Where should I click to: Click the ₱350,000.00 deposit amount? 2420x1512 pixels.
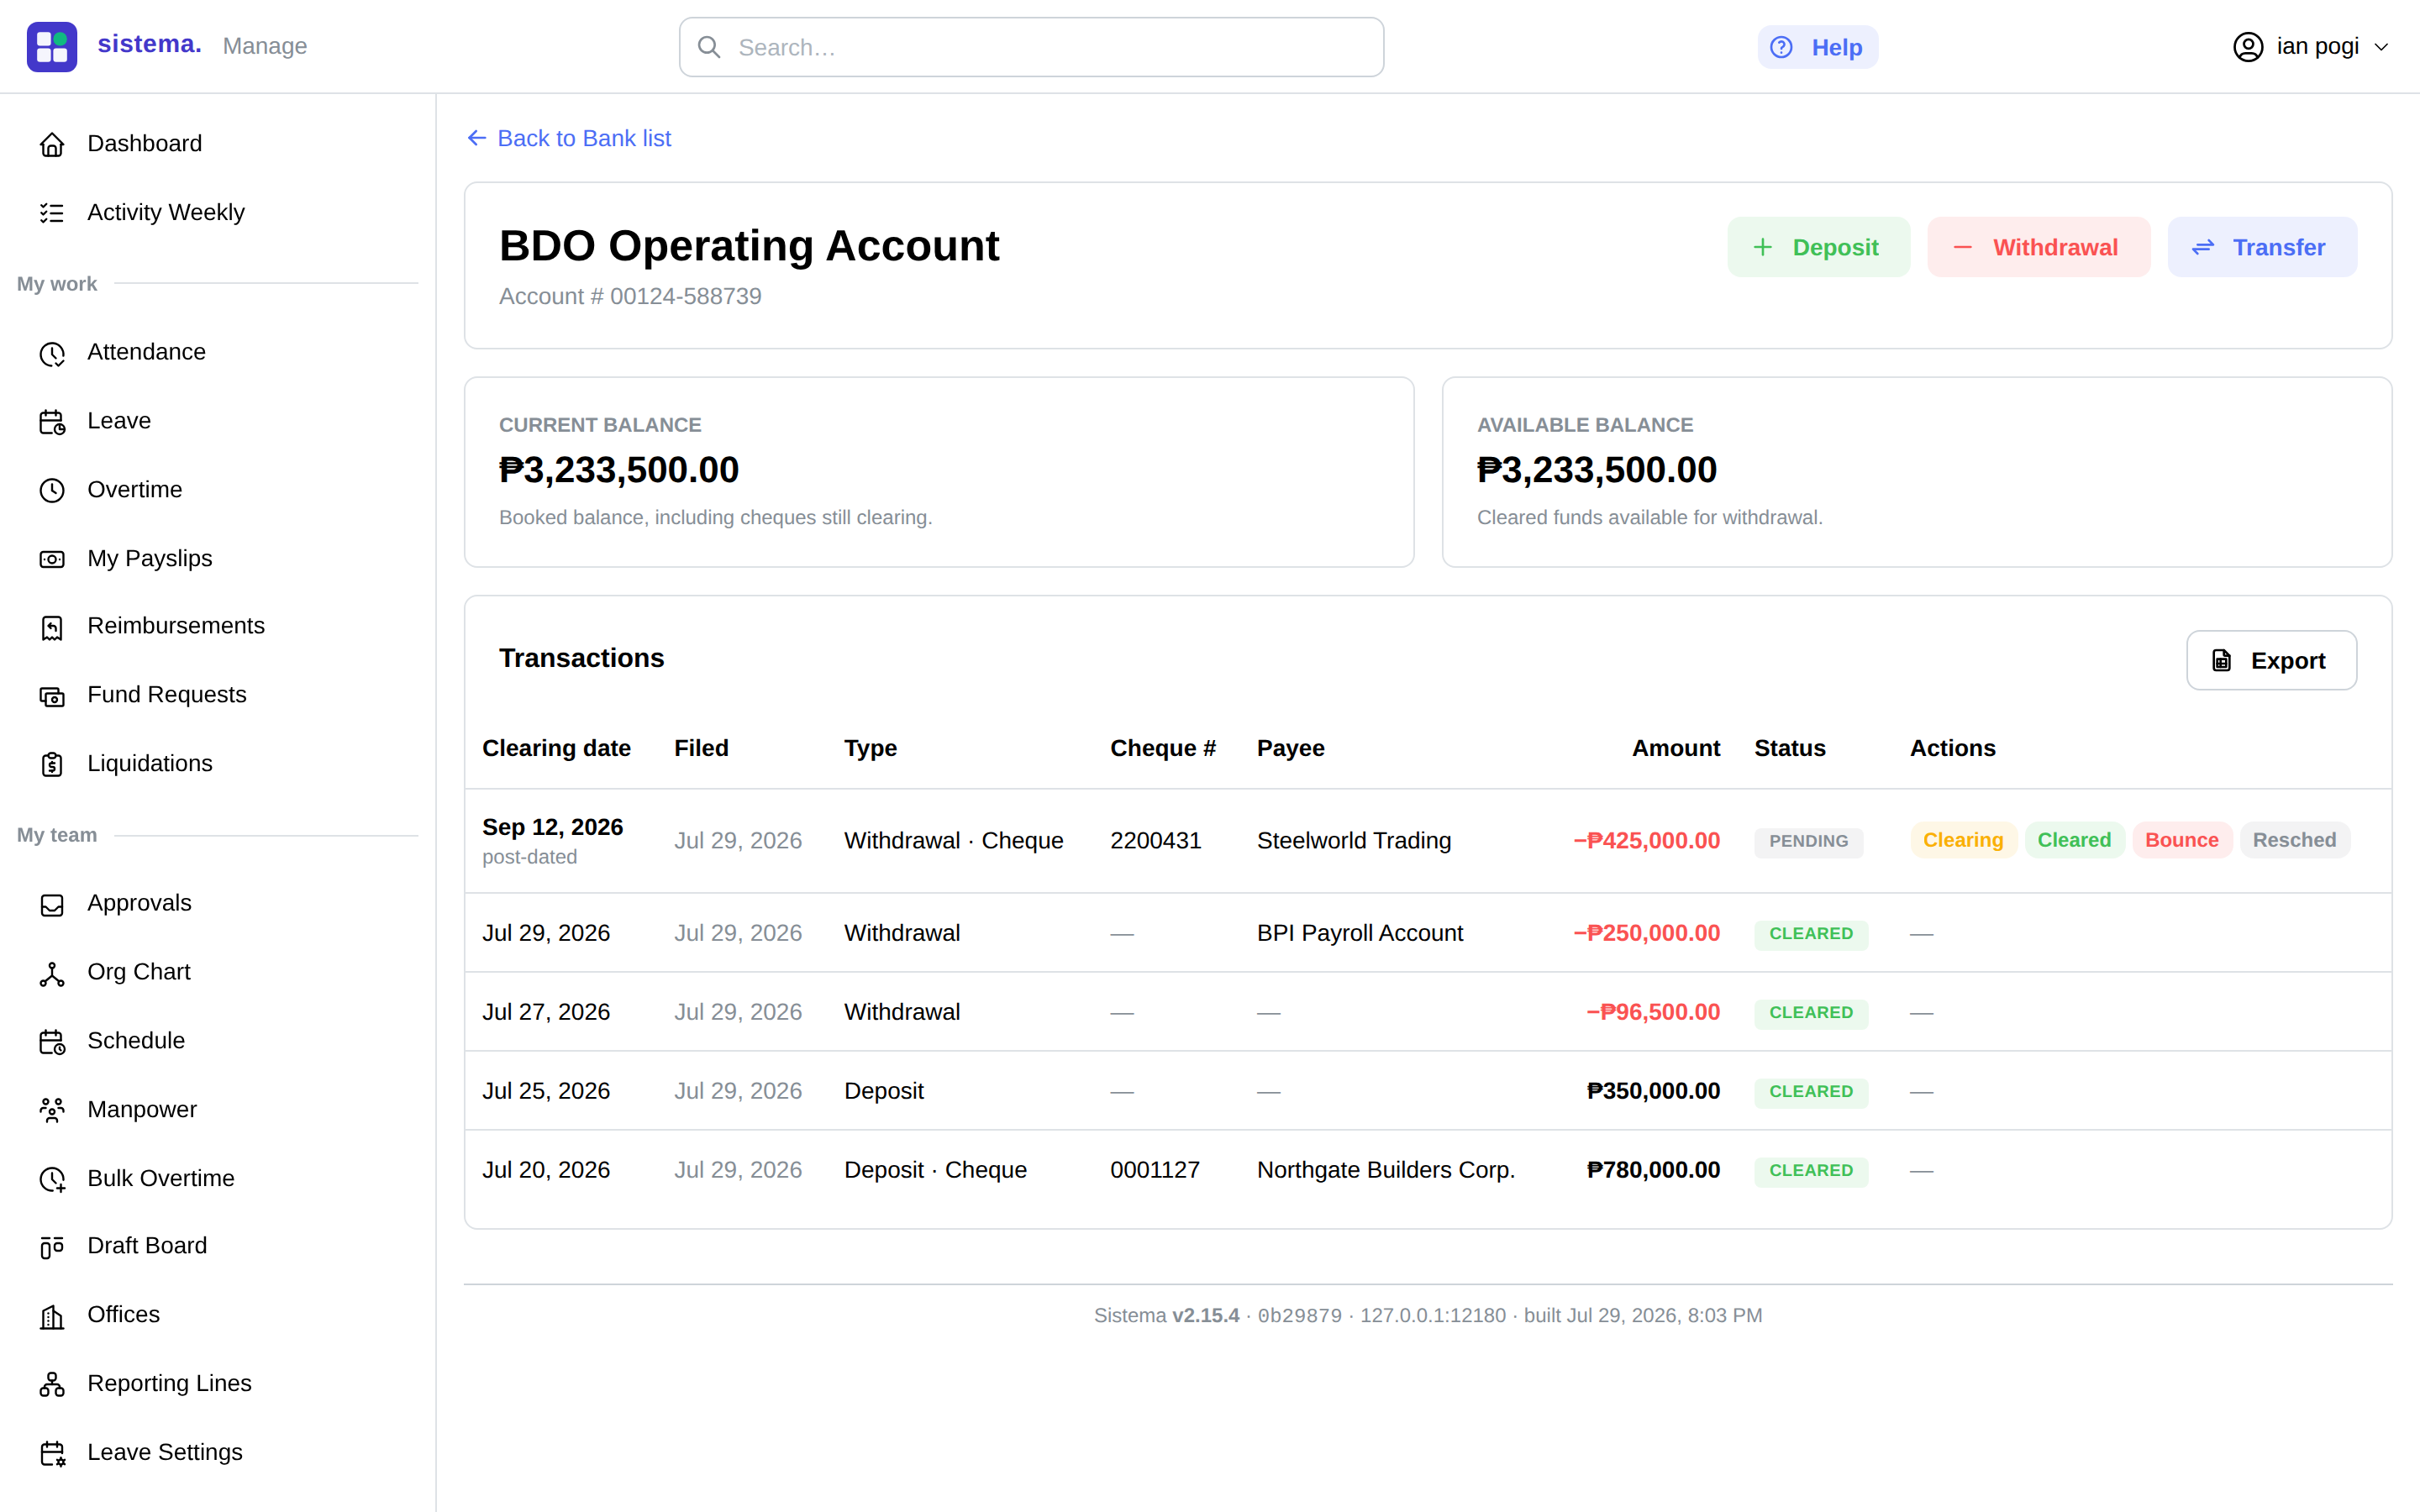(1653, 1091)
